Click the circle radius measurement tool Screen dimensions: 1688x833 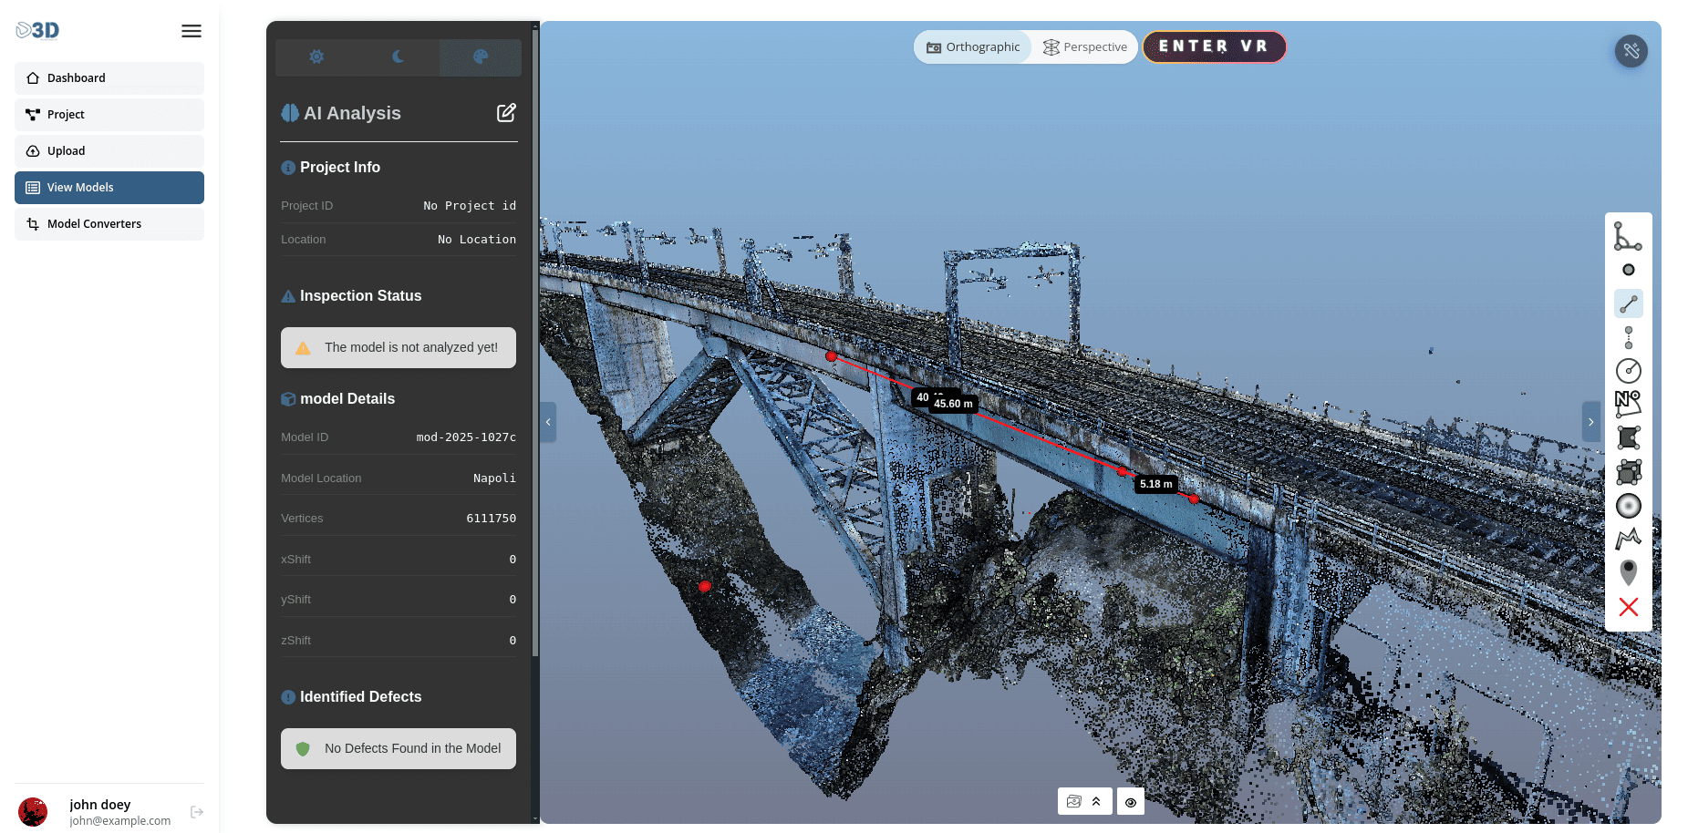click(1629, 370)
